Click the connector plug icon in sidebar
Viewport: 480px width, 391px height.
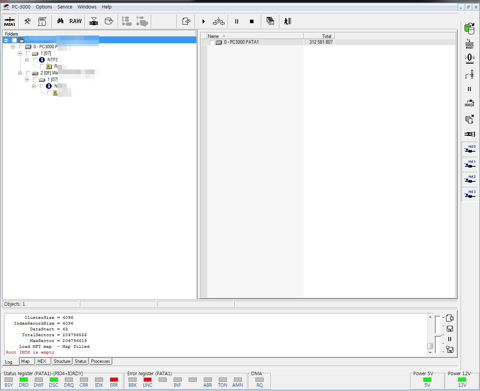(x=470, y=134)
